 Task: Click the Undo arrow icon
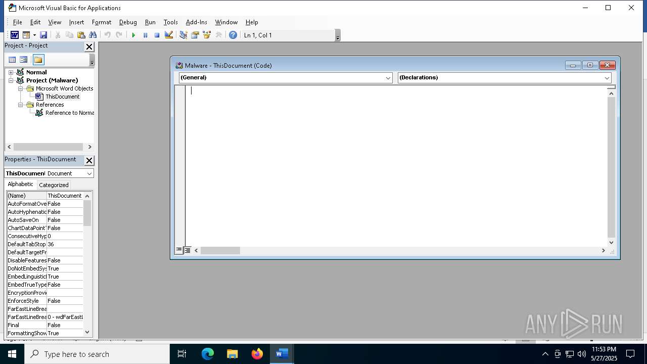pyautogui.click(x=107, y=35)
